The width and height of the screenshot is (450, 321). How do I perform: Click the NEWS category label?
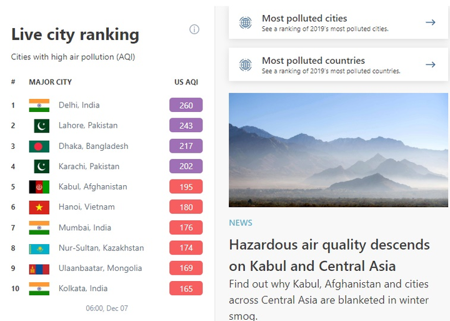pos(241,223)
